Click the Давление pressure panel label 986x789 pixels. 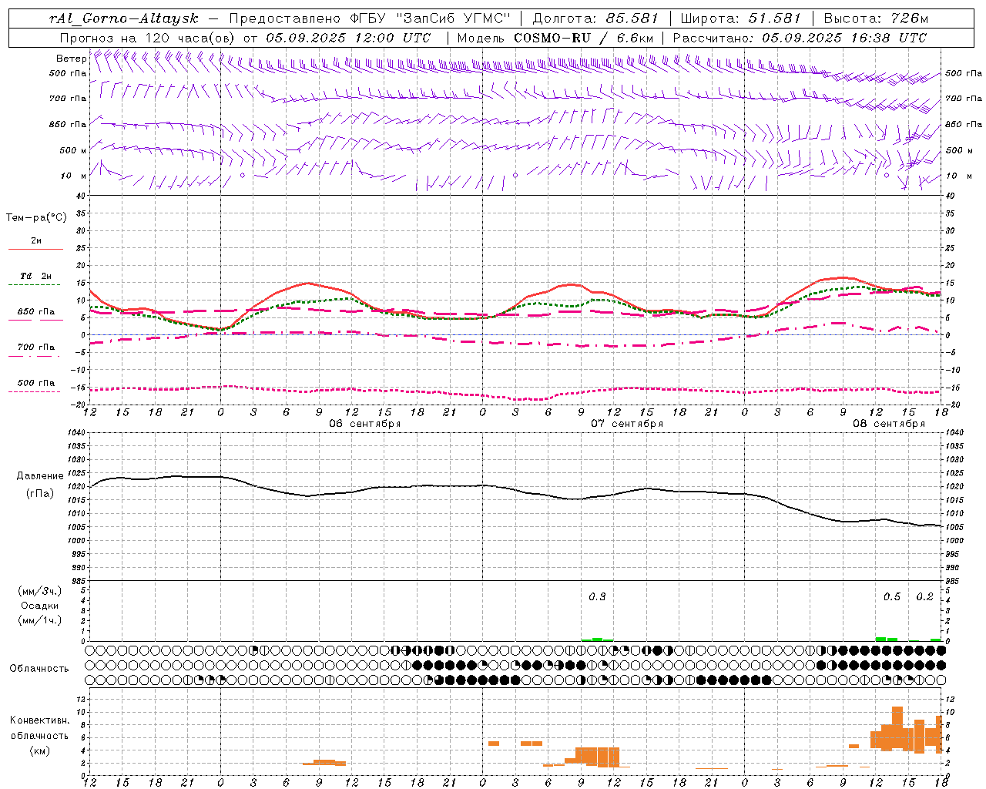tap(40, 476)
